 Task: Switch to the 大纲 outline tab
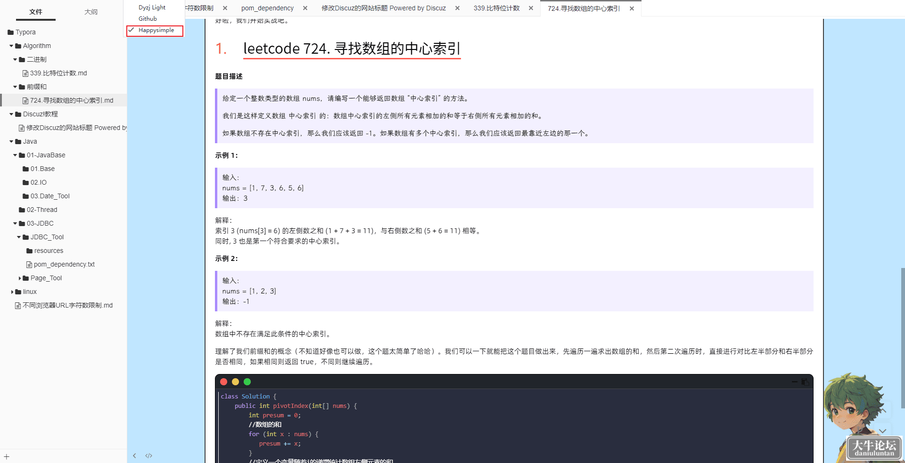point(91,12)
